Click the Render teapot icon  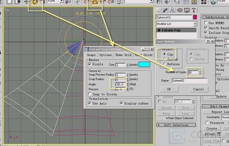(x=213, y=2)
